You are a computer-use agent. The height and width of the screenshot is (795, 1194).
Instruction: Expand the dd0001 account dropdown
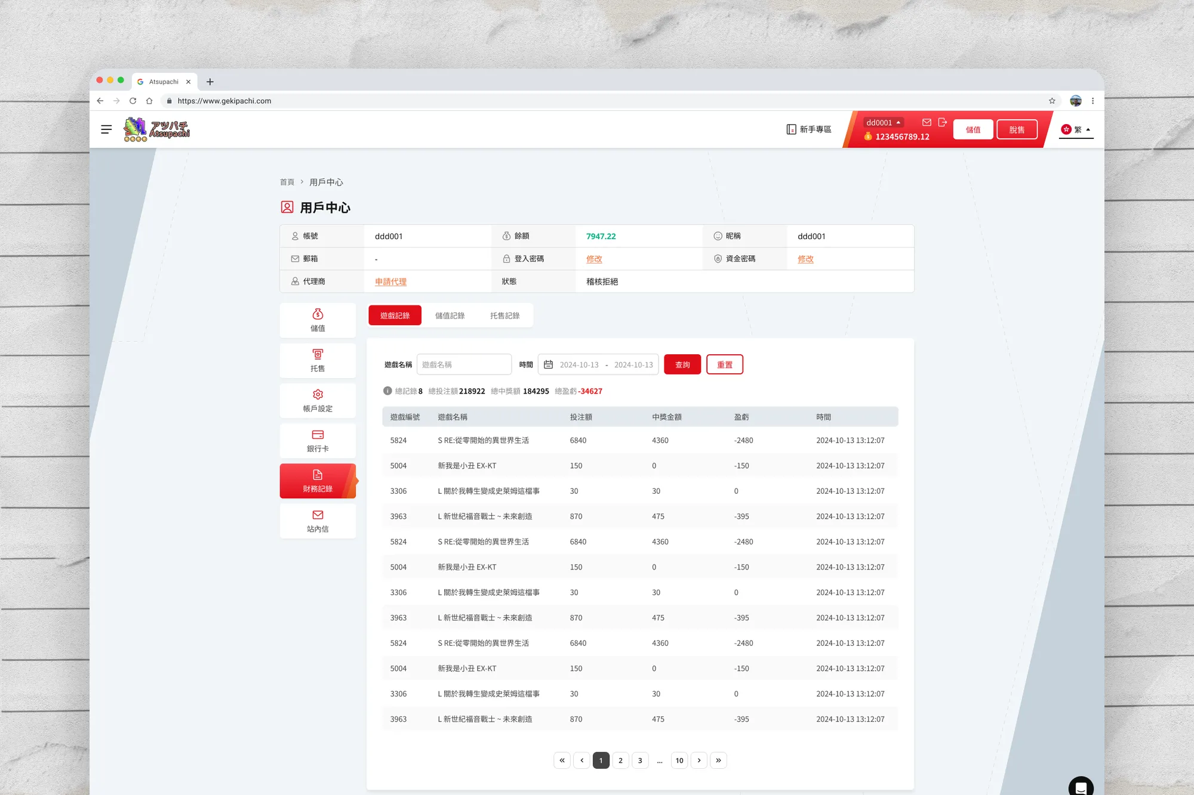884,122
